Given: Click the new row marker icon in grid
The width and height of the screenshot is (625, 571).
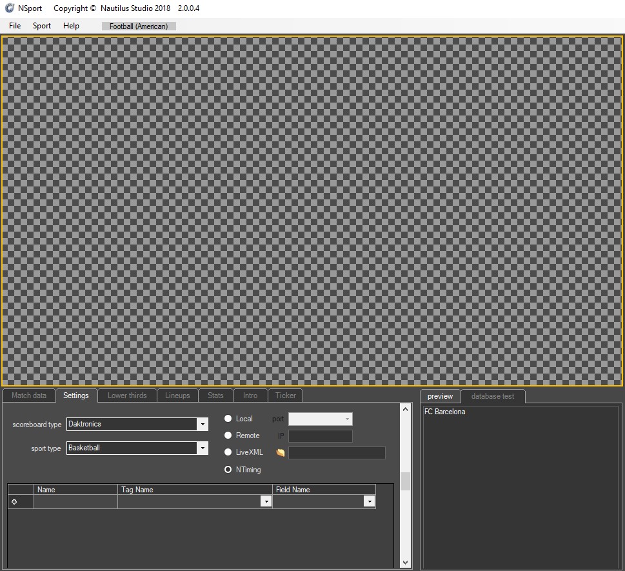Looking at the screenshot, I should click(x=14, y=502).
